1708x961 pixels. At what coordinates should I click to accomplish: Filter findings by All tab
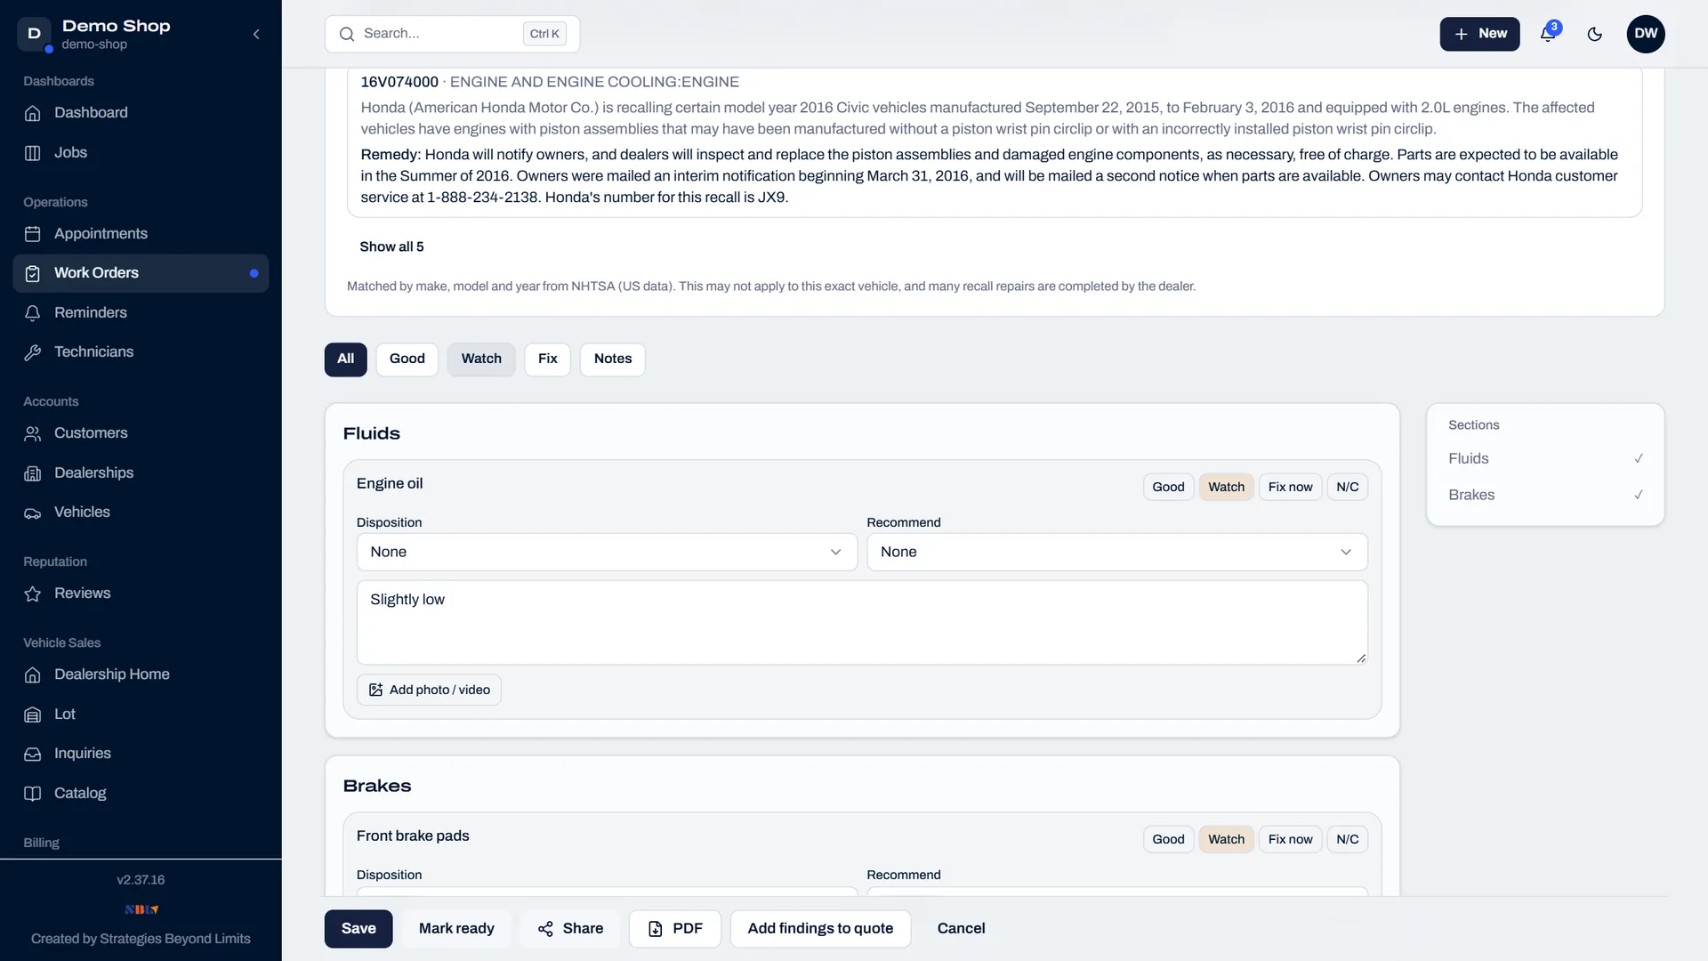[x=345, y=359]
